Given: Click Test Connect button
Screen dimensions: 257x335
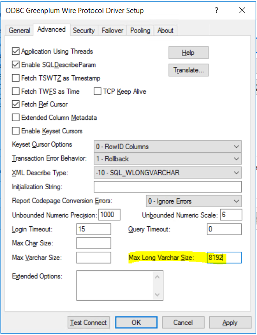Looking at the screenshot, I should [89, 322].
